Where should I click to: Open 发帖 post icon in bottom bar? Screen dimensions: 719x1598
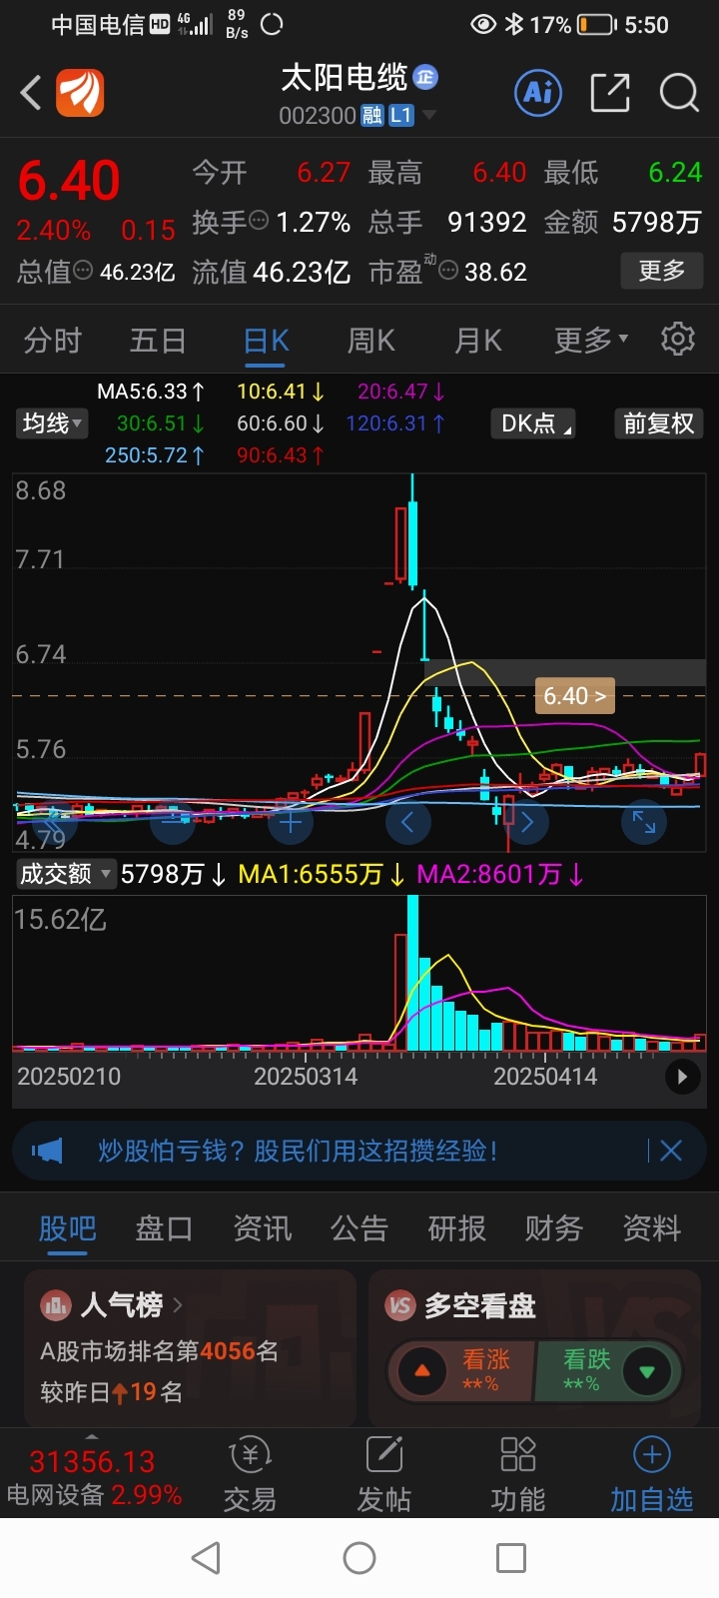click(x=384, y=1474)
